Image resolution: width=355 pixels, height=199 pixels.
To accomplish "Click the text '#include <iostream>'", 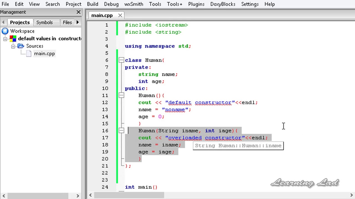I will click(156, 25).
